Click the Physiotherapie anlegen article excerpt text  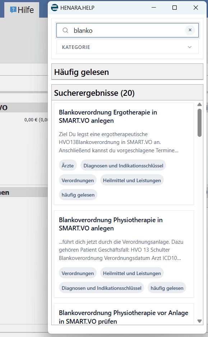121,250
